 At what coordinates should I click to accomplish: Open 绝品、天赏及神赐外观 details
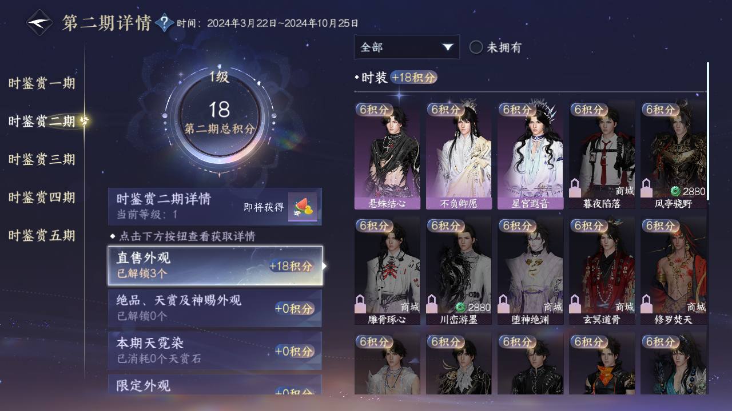click(x=215, y=308)
